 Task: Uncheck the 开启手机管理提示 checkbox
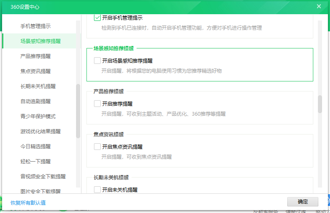pyautogui.click(x=97, y=18)
